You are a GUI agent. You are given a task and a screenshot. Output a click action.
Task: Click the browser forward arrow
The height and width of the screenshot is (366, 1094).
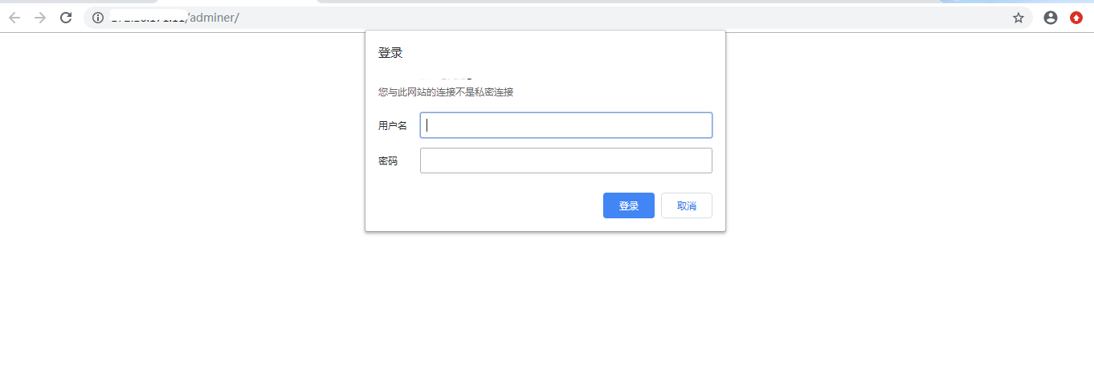(40, 18)
